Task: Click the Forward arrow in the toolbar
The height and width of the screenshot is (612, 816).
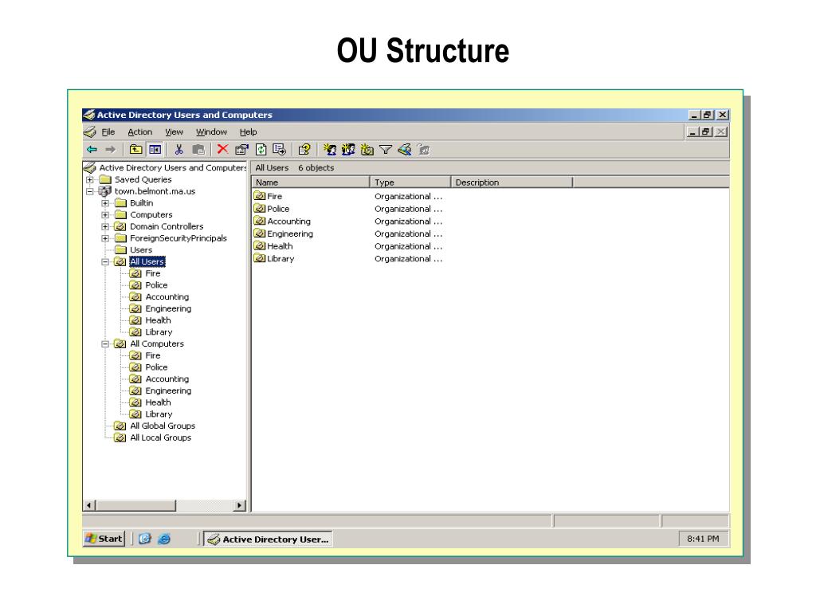Action: pyautogui.click(x=110, y=150)
